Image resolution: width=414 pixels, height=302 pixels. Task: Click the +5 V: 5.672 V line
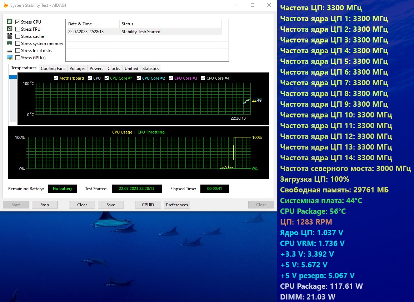pos(304,265)
